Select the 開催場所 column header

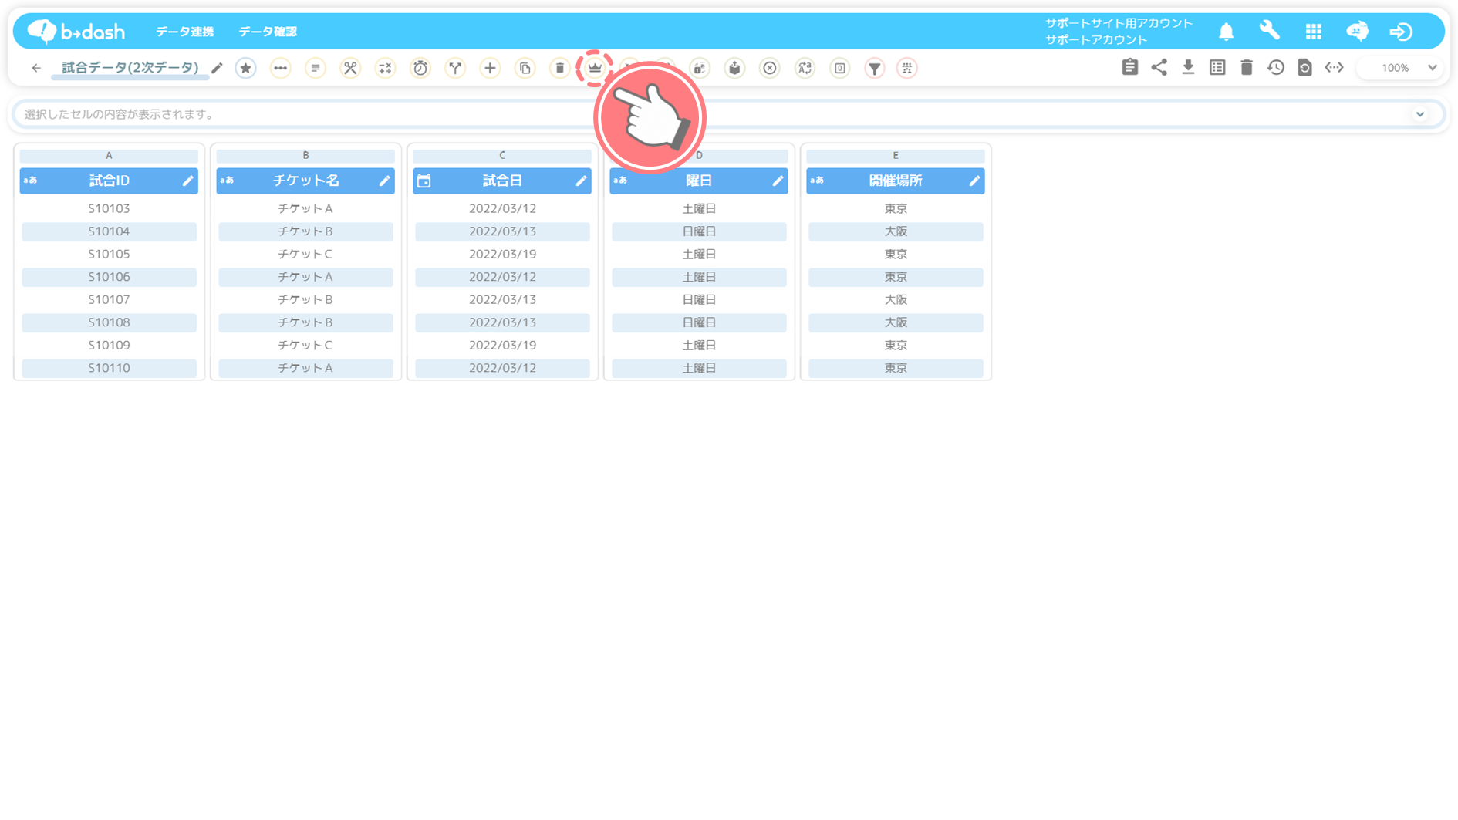tap(896, 181)
